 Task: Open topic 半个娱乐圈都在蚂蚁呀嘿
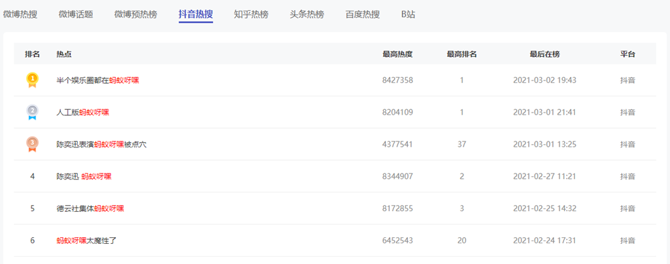point(98,80)
